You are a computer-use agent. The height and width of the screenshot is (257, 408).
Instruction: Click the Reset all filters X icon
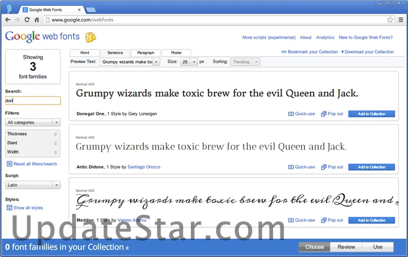(x=9, y=164)
